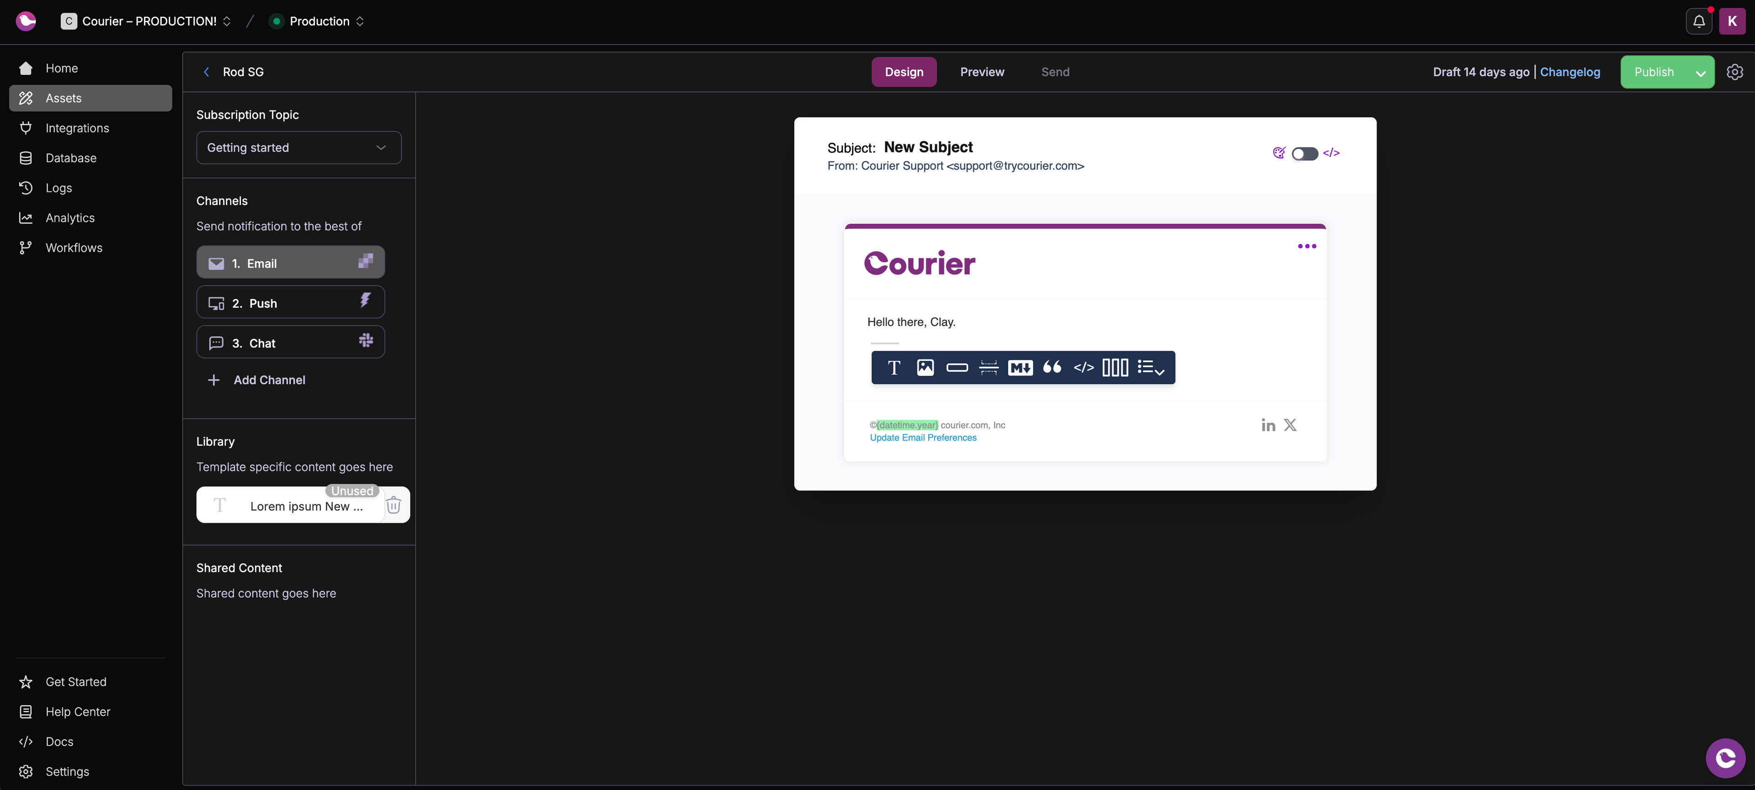1755x790 pixels.
Task: Open the Send tab
Action: (x=1055, y=71)
